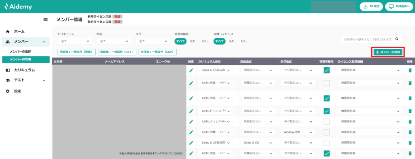Check admin rights in the Sales & CS affiliation row
415x159 pixels.
327,143
